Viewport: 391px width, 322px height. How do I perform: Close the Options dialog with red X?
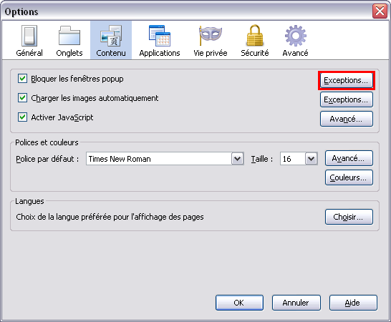point(380,11)
